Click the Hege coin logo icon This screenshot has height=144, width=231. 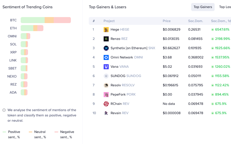click(106, 30)
